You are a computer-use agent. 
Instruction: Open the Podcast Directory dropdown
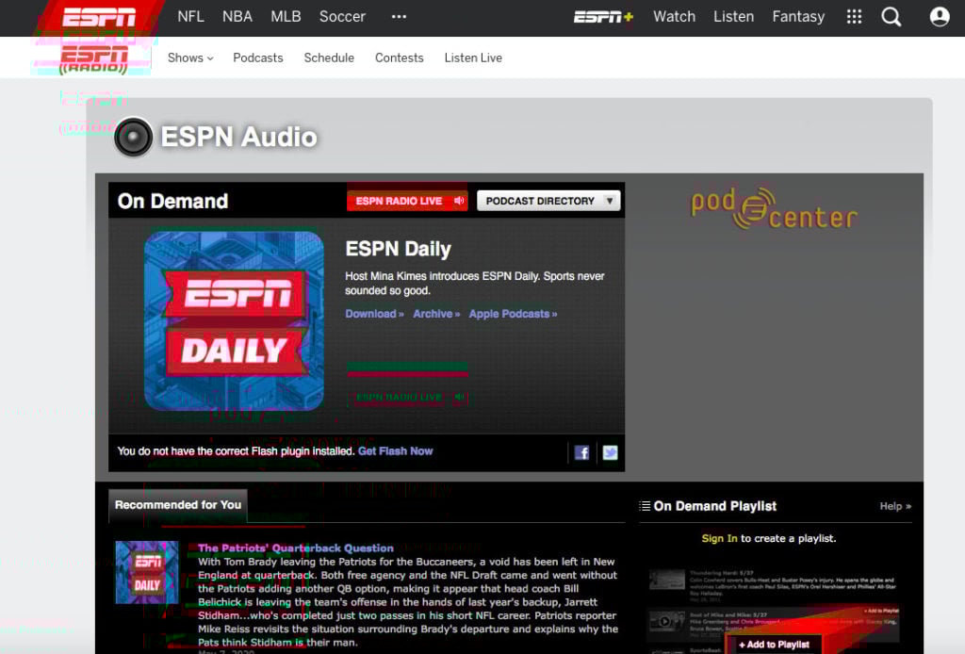548,201
